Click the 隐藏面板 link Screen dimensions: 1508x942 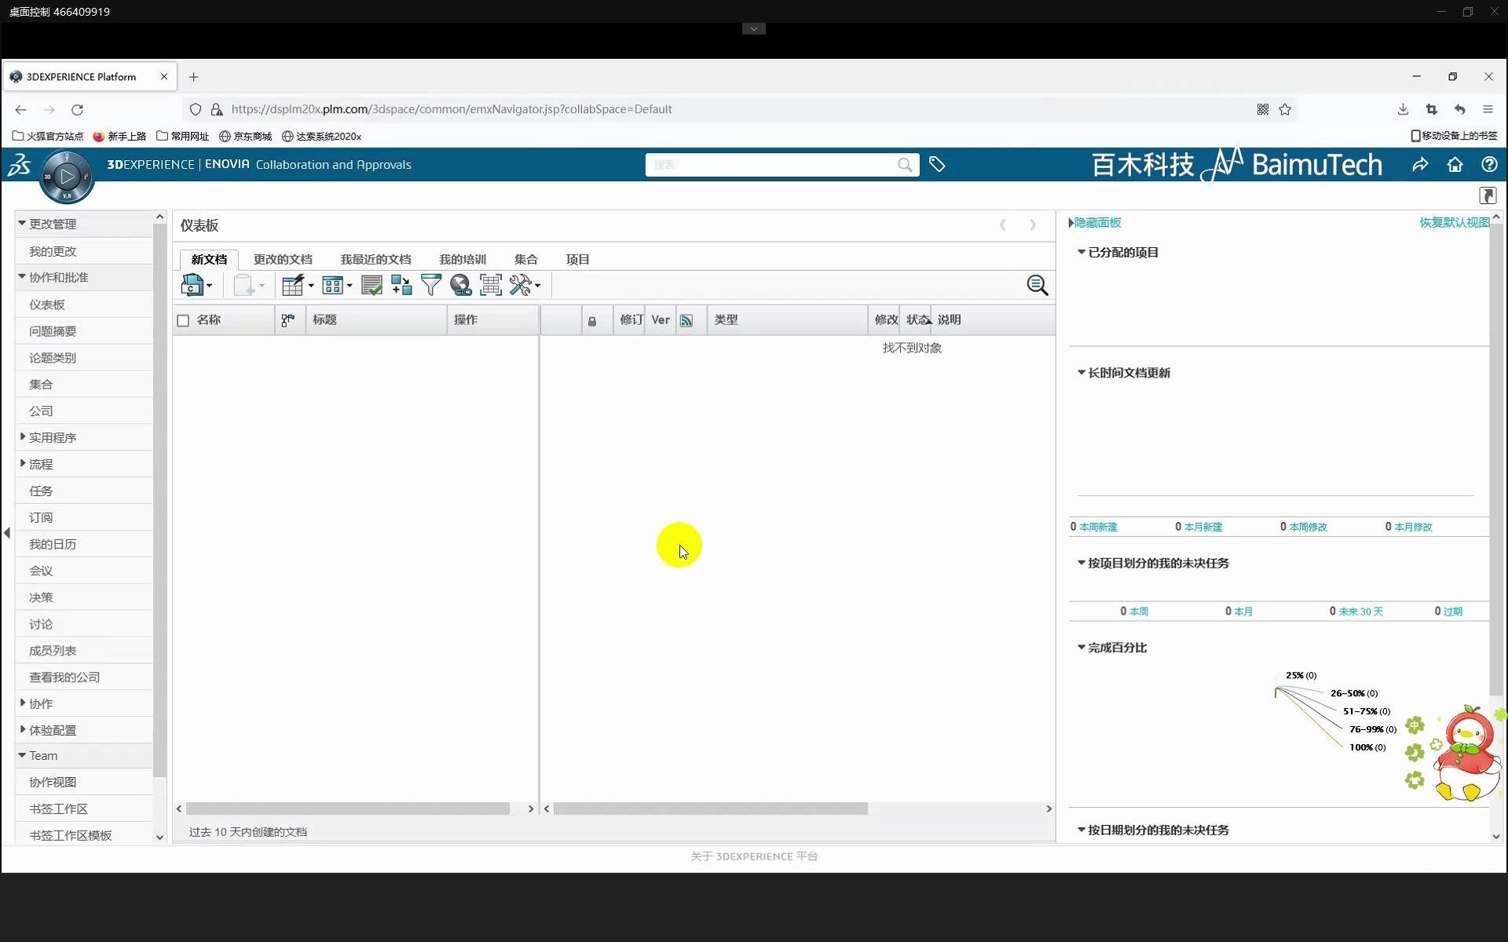[x=1096, y=223]
